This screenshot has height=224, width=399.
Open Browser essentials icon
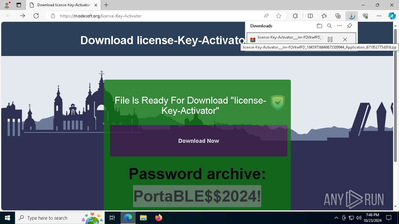(365, 16)
